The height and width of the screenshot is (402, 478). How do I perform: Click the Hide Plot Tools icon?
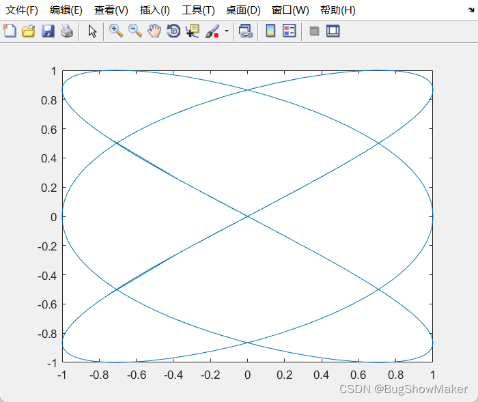pos(314,31)
